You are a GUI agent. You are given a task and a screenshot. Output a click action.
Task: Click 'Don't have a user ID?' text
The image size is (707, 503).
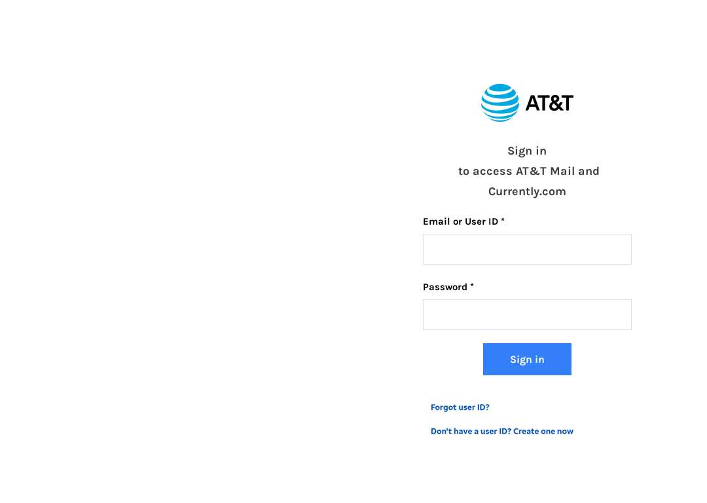[x=471, y=431]
